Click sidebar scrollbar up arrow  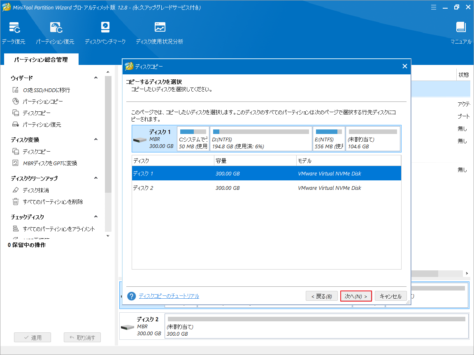[108, 72]
